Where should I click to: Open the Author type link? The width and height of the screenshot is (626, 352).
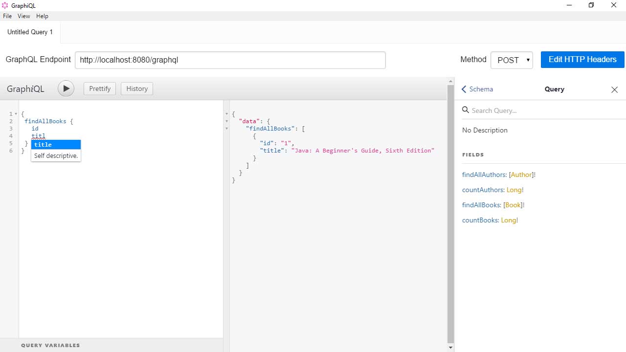click(521, 175)
